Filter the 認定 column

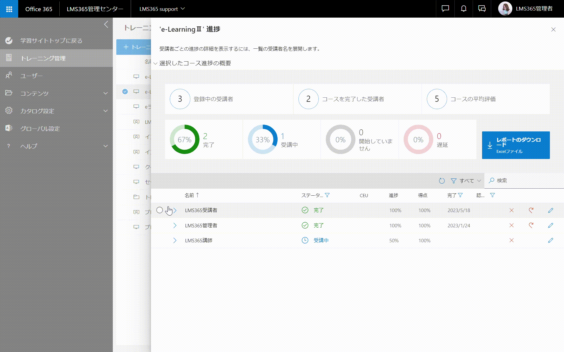click(x=492, y=195)
